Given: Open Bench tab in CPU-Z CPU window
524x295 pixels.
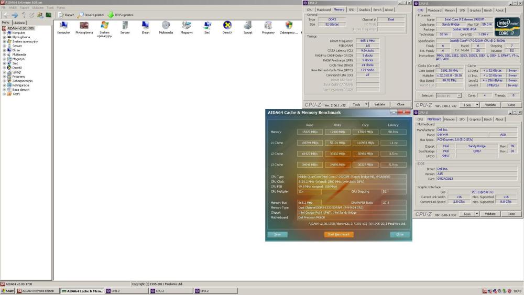Looking at the screenshot, I should tap(488, 10).
